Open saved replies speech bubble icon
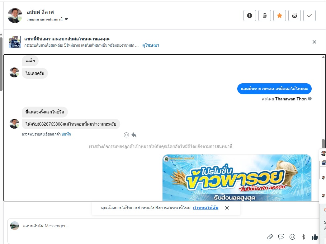 (x=281, y=237)
